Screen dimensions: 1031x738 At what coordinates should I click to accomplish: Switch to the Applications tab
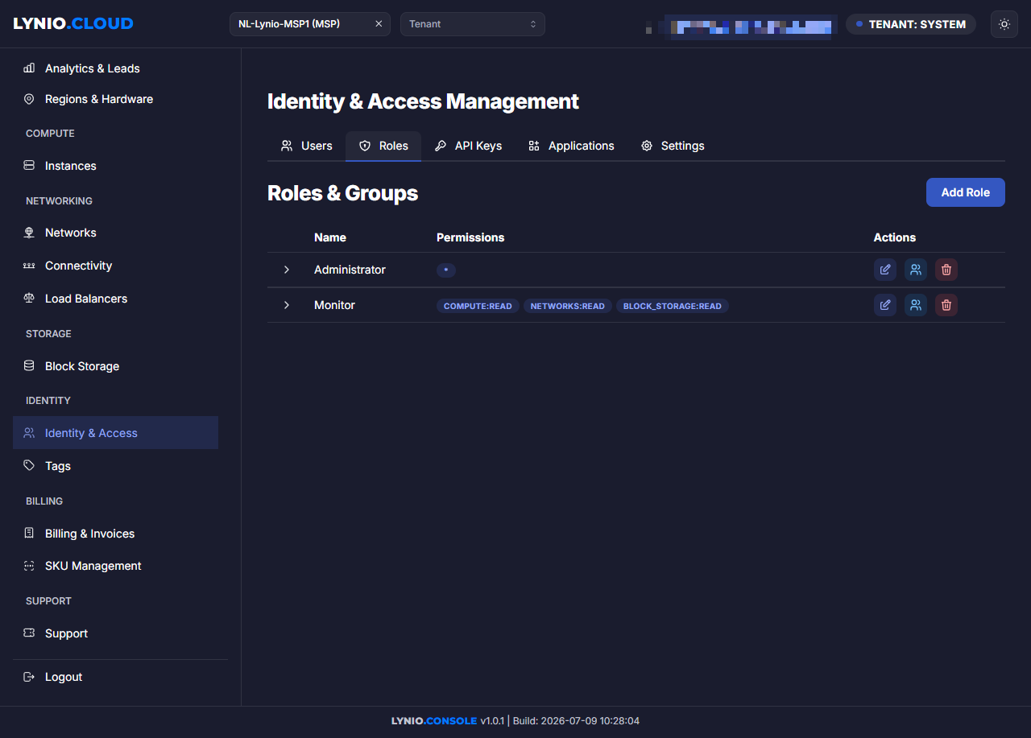[x=571, y=146]
